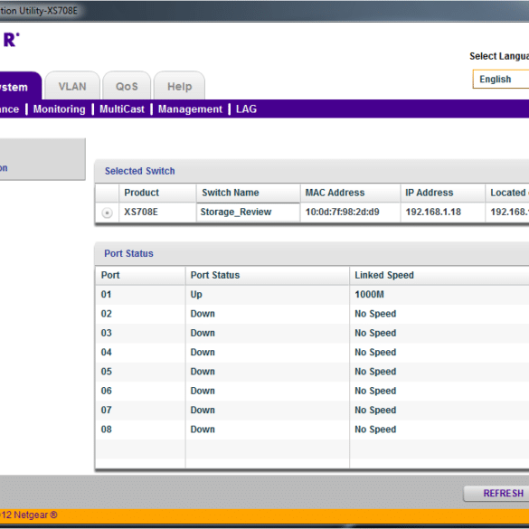Select port 08 row

pos(312,430)
